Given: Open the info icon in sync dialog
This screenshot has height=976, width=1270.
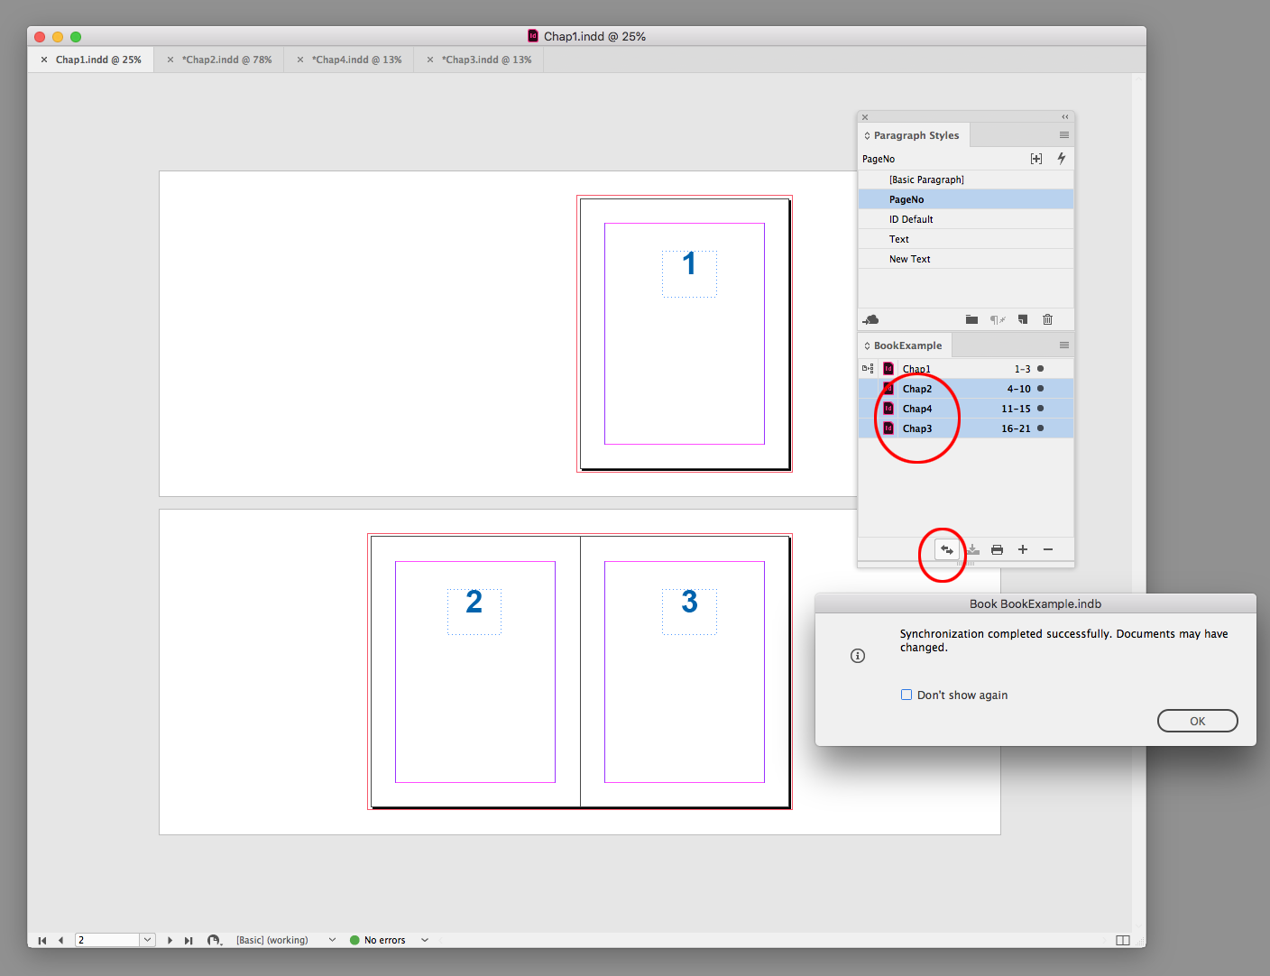Looking at the screenshot, I should coord(858,656).
